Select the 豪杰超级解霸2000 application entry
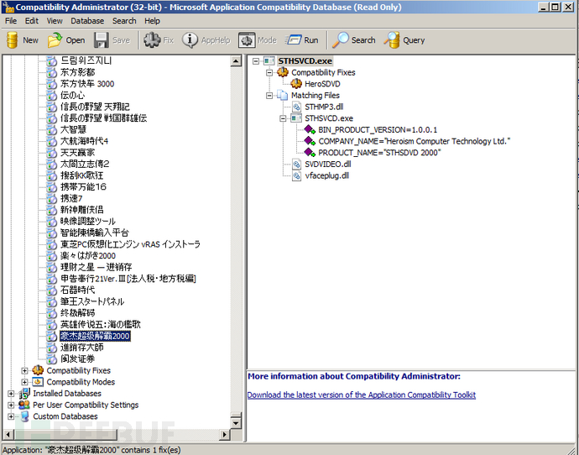This screenshot has height=455, width=579. [x=95, y=336]
